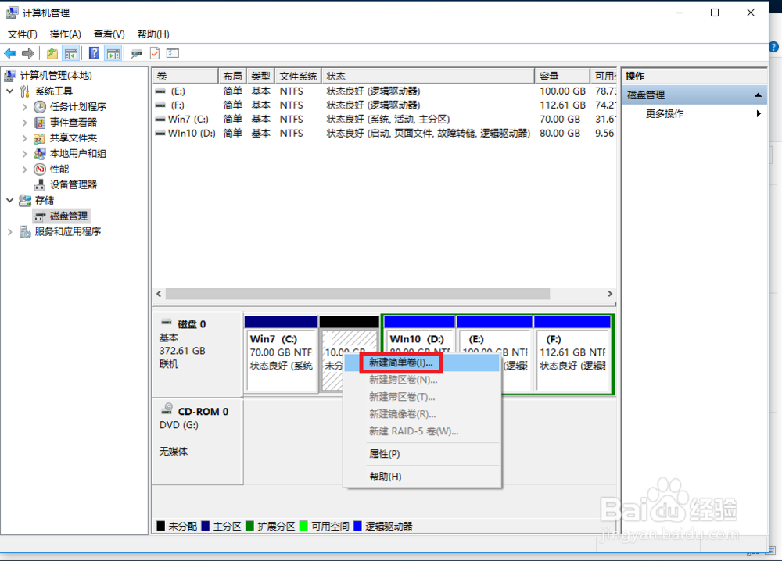Viewport: 782px width, 561px height.
Task: Open the 操作(A) menu
Action: 66,34
